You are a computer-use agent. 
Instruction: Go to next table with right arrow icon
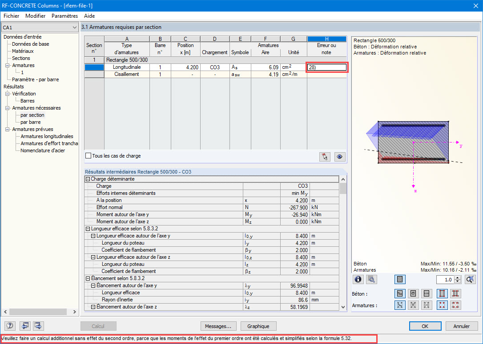click(38, 325)
